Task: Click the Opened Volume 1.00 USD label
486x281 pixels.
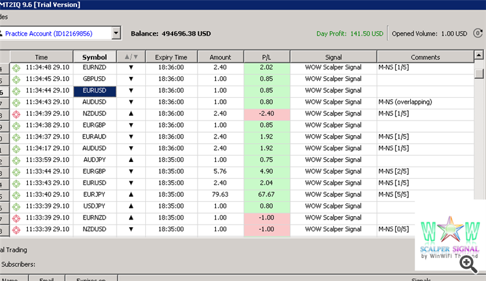Action: [x=430, y=34]
